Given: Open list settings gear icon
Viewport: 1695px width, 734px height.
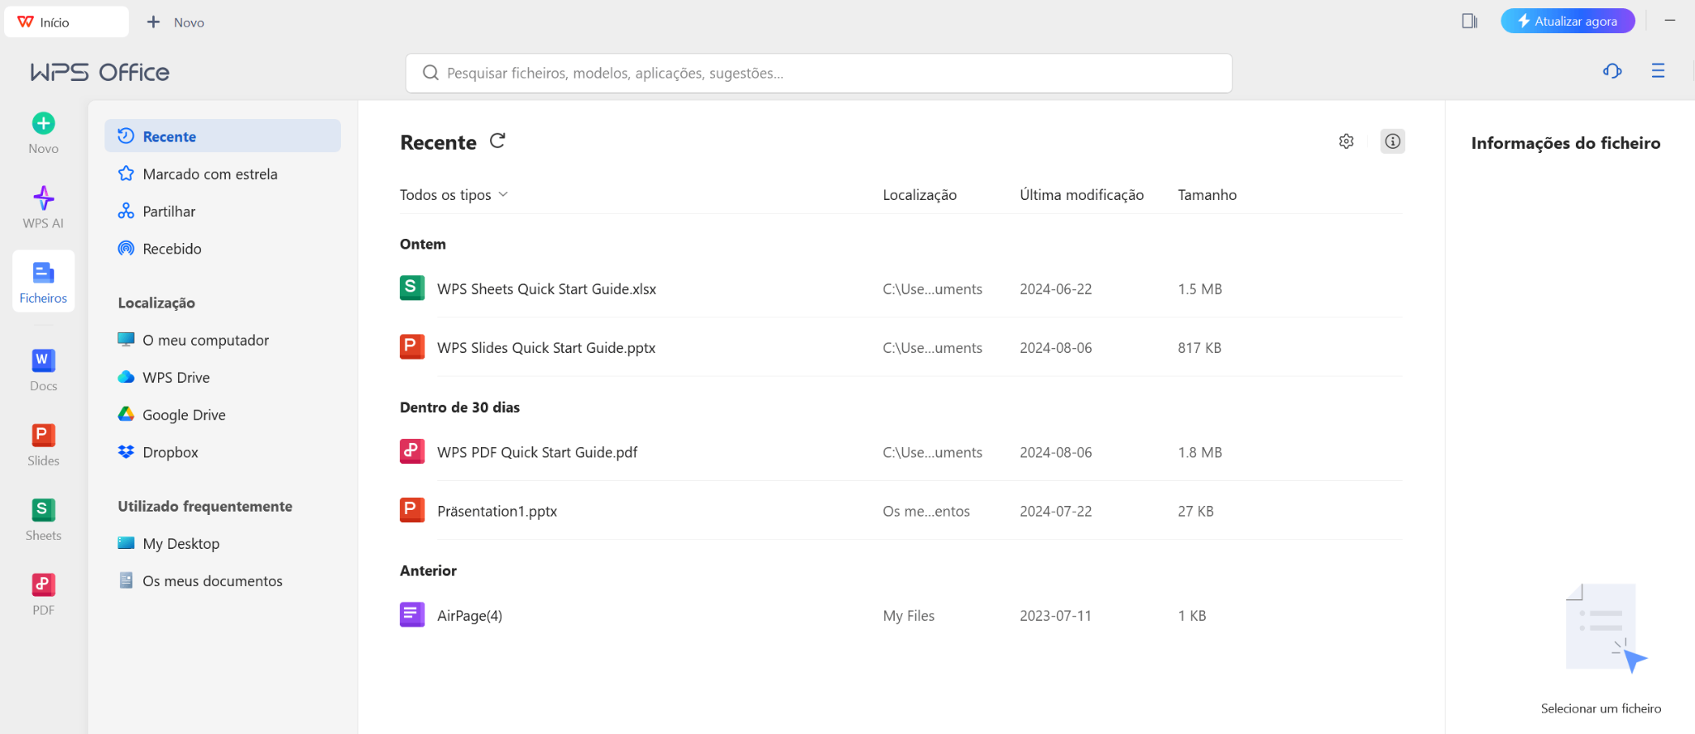Looking at the screenshot, I should point(1346,141).
